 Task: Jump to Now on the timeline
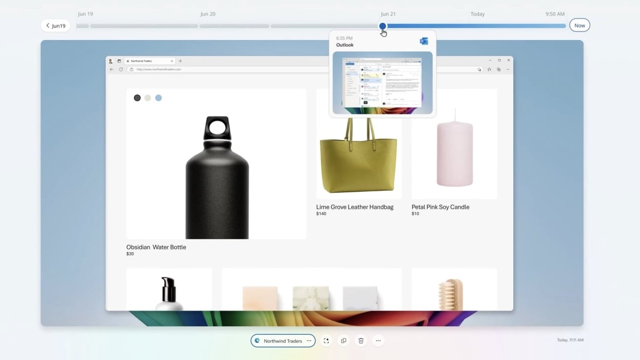coord(579,26)
